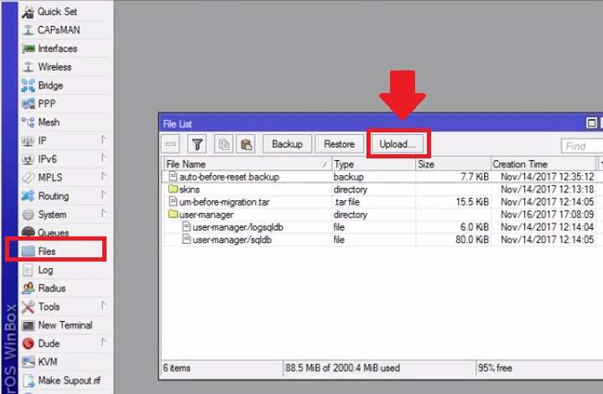Click the filter funnel icon
Screen dimensions: 603x394
pos(196,144)
